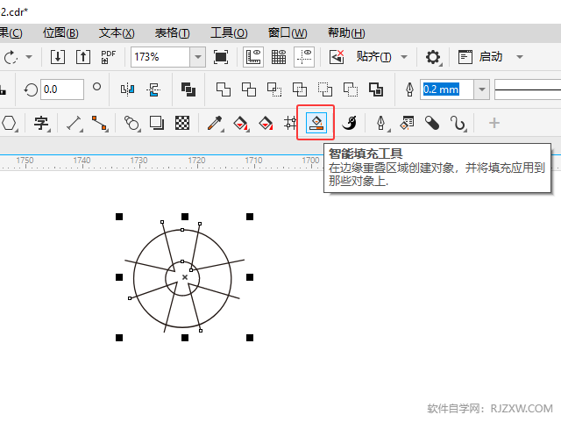Image resolution: width=561 pixels, height=422 pixels.
Task: Click the weld shapes icon
Action: click(x=224, y=89)
